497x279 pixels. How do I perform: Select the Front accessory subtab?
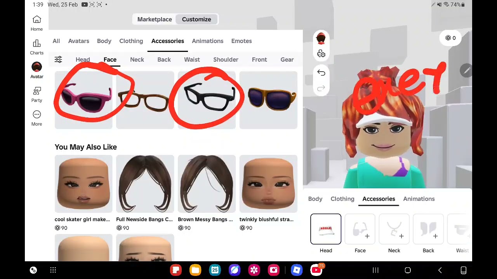tap(259, 60)
